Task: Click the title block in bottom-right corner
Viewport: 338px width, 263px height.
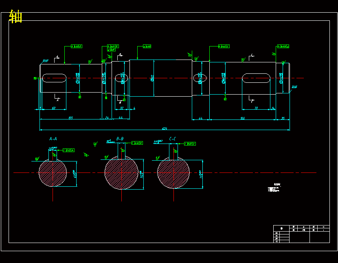Action: [301, 234]
